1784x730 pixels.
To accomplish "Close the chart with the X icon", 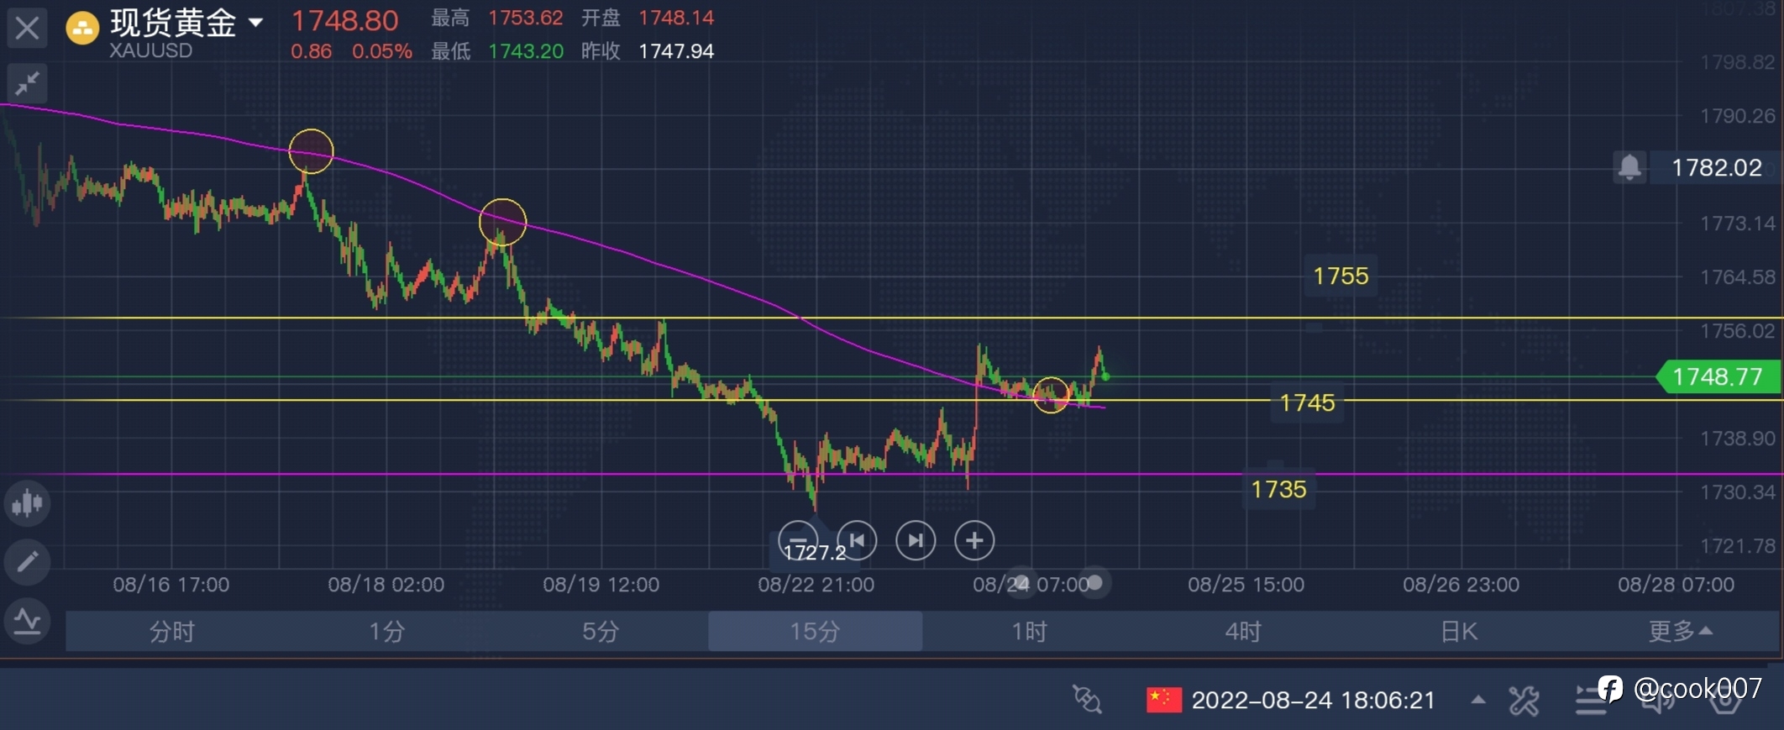I will 27,29.
